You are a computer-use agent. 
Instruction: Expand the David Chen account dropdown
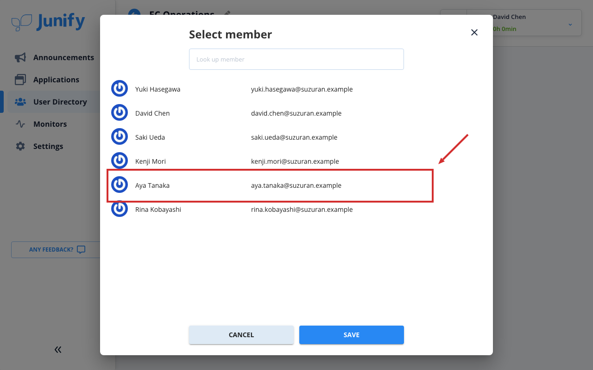tap(570, 24)
